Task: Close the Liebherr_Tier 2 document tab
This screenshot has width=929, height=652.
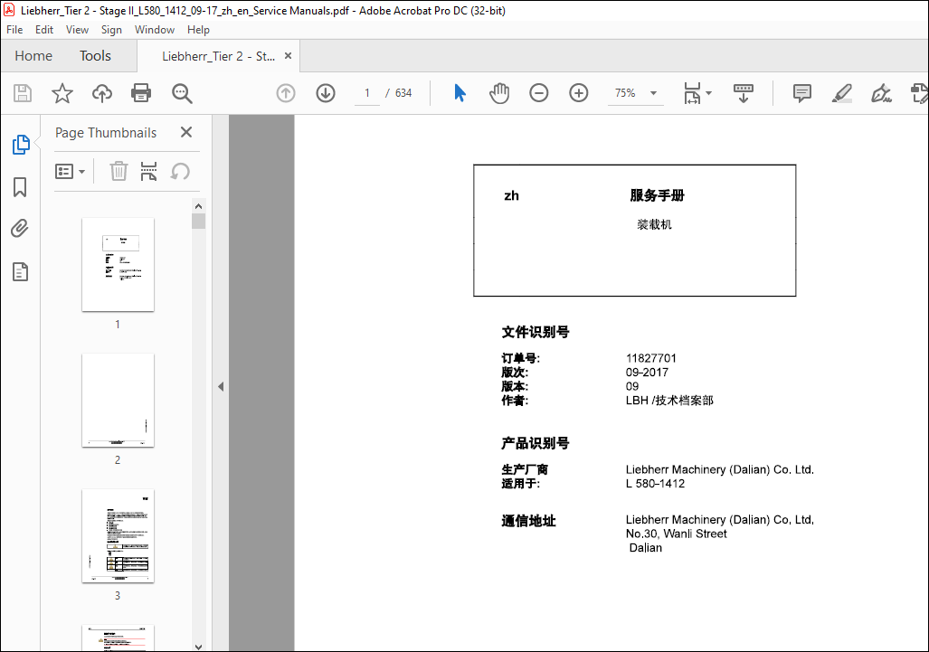Action: click(288, 56)
